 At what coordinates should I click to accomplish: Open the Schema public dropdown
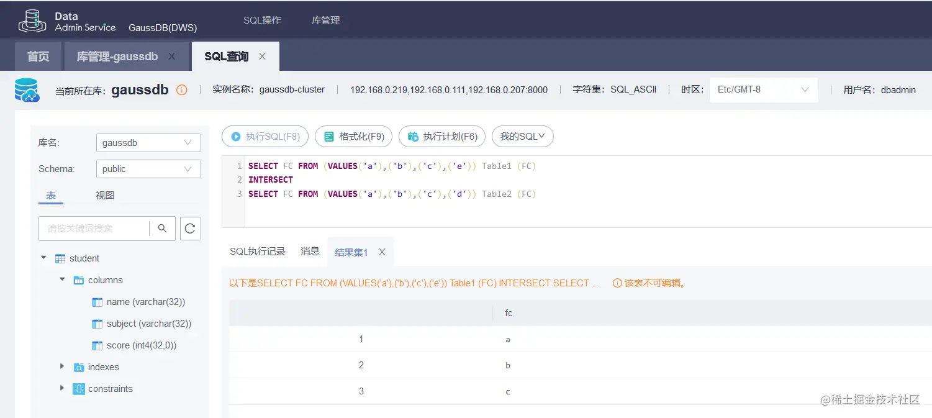148,169
